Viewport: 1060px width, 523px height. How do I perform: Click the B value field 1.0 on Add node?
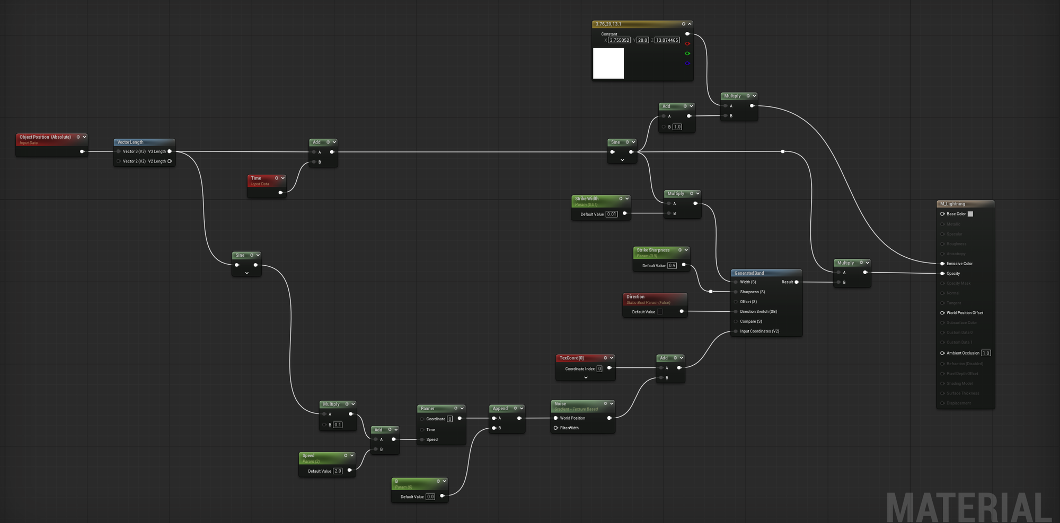677,127
